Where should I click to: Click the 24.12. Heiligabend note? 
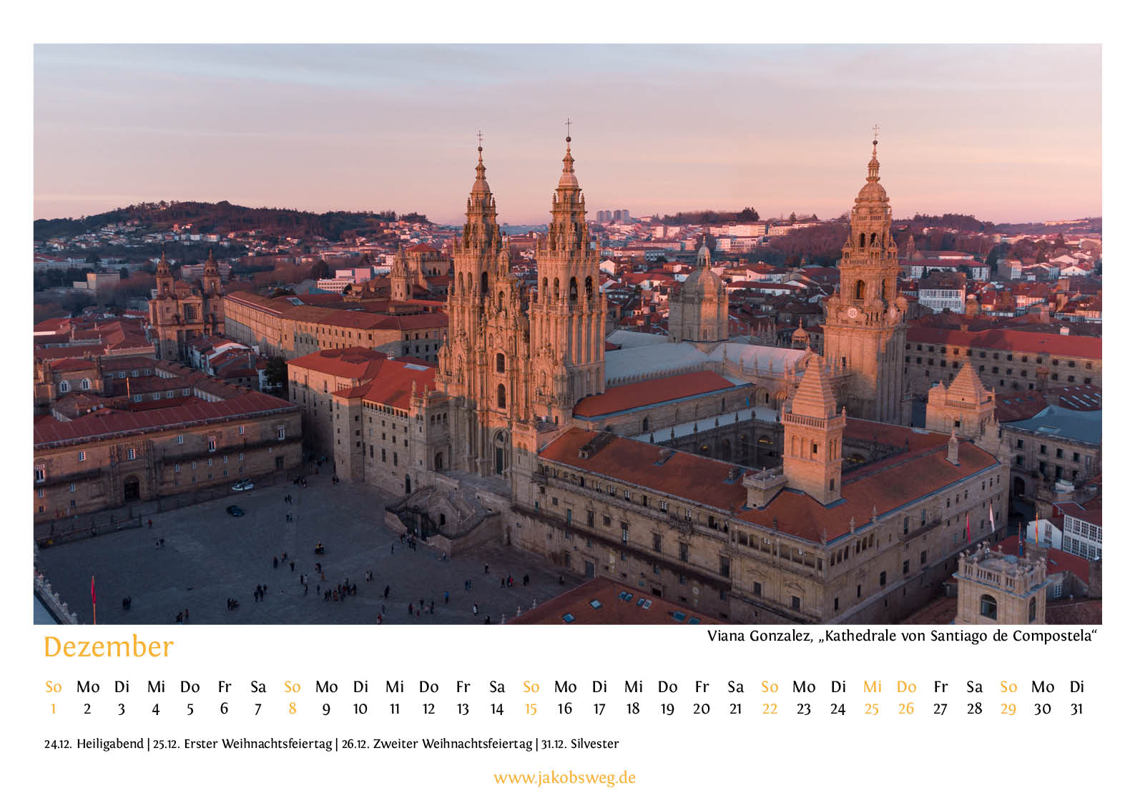point(94,744)
